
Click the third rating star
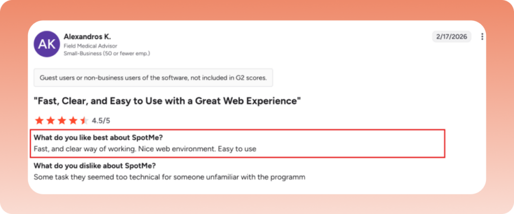[x=62, y=121]
